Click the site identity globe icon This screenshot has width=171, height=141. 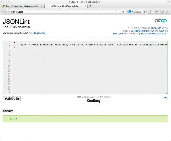tap(9, 12)
